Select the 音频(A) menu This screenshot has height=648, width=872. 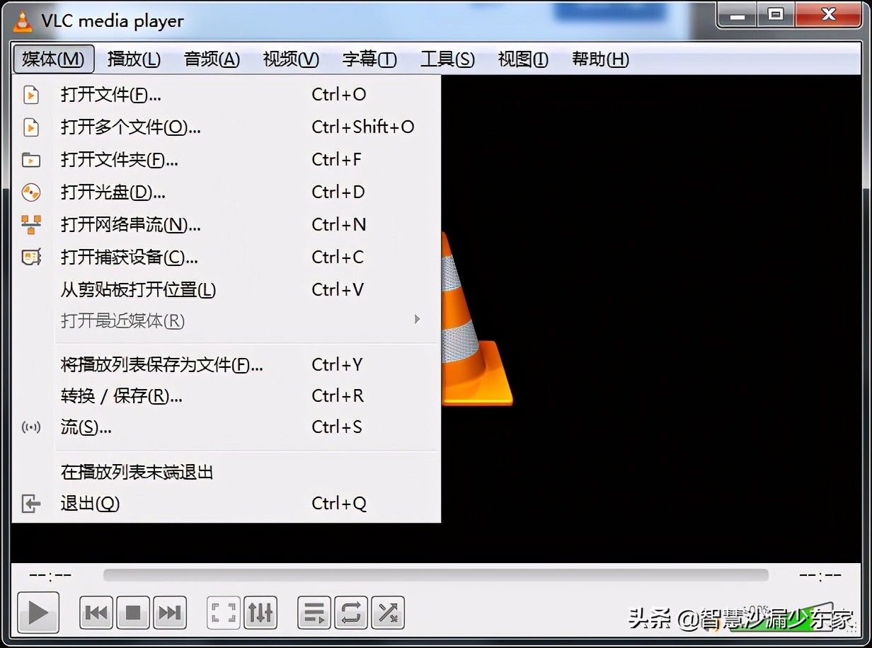(210, 59)
